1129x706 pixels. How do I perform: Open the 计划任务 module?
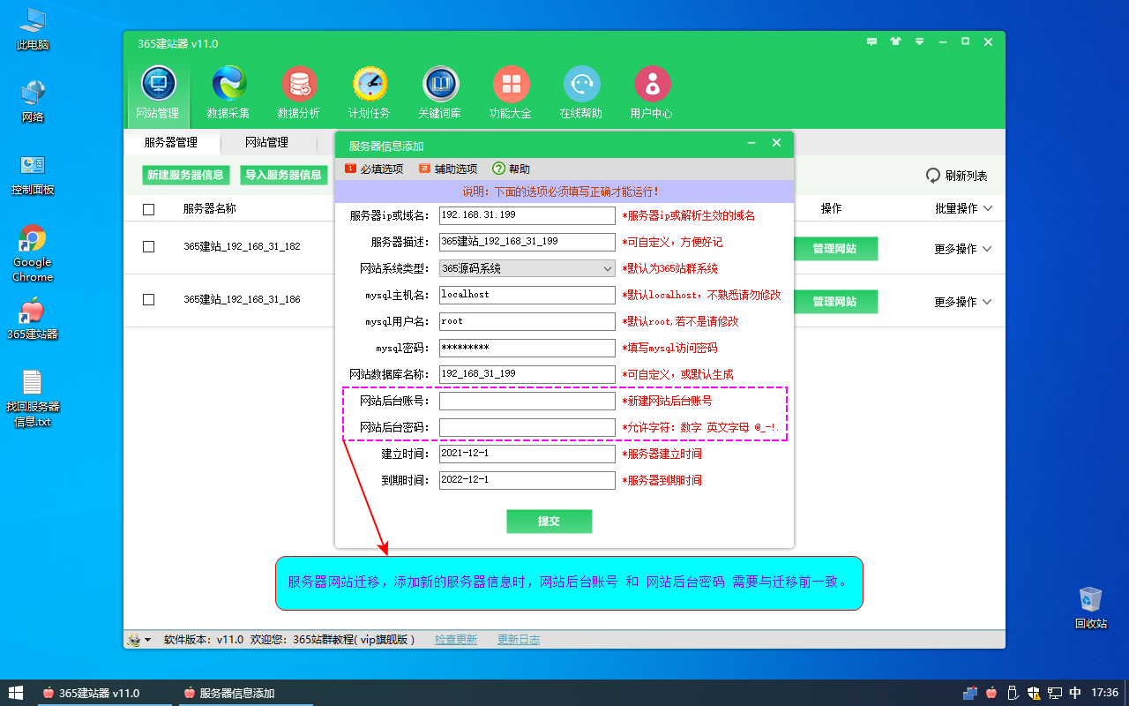[x=370, y=93]
